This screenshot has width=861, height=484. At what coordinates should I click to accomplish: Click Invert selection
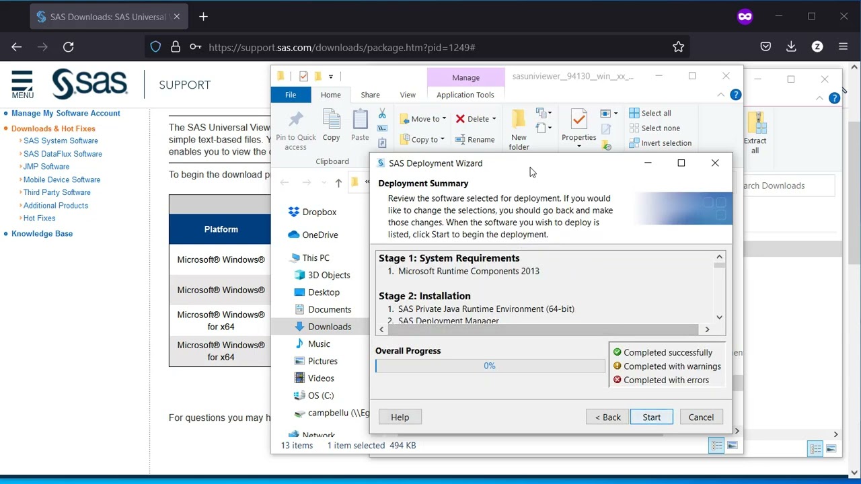coord(660,143)
